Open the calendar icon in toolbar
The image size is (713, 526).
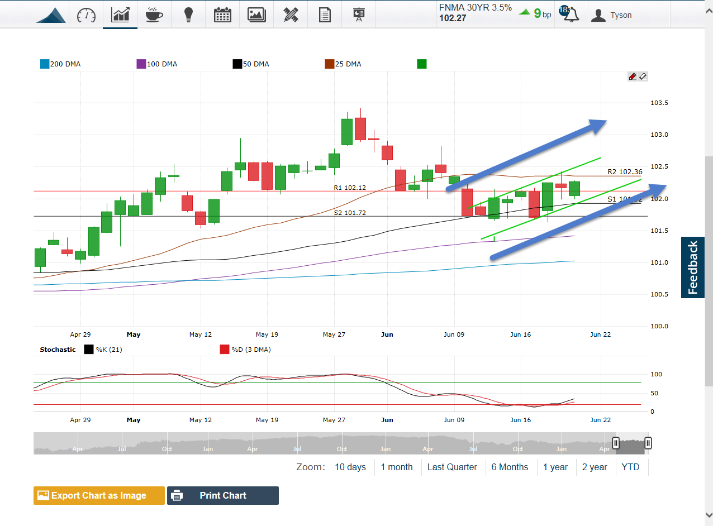click(x=222, y=15)
